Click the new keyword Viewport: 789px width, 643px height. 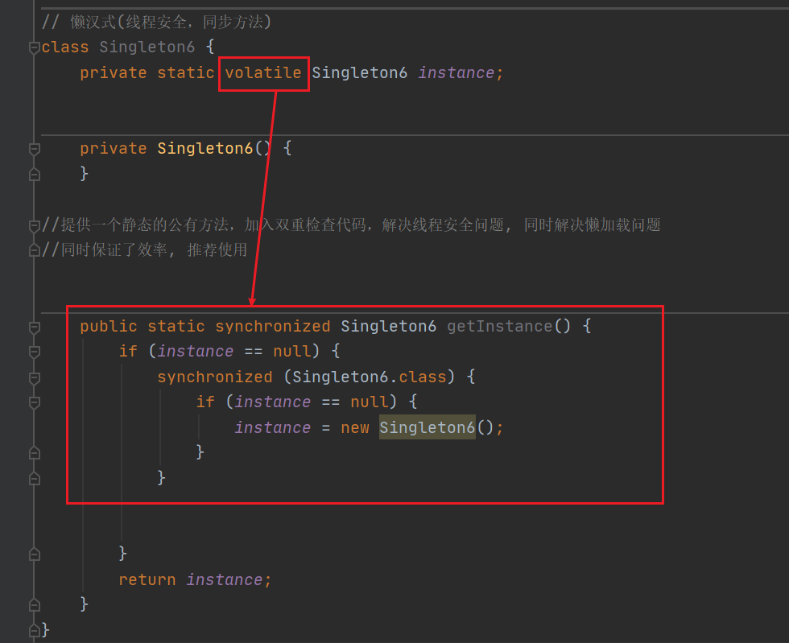355,427
